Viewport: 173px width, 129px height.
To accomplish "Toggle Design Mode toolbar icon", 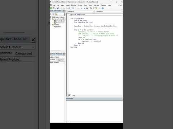I will click(87, 8).
